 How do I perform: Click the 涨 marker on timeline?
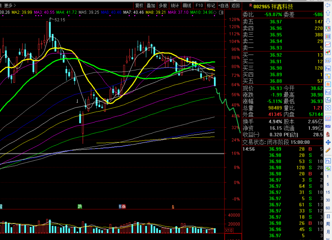click(124, 206)
